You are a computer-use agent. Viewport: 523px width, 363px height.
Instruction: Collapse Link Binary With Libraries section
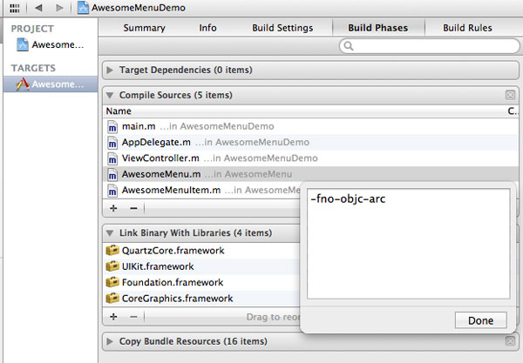point(110,232)
